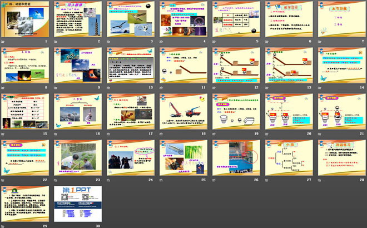Select slide 16 thumbnail 势能 with bracket diagram

point(78,111)
